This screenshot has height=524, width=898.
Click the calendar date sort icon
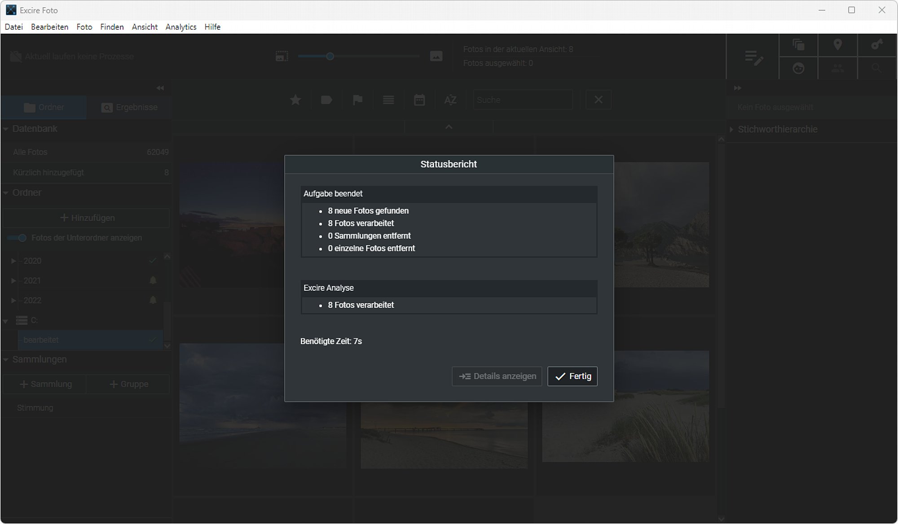419,100
